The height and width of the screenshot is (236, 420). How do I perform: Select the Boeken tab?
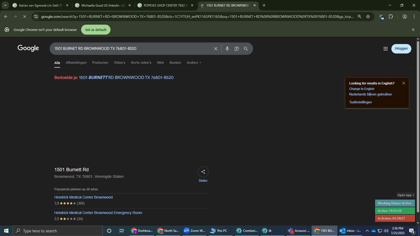tap(175, 63)
